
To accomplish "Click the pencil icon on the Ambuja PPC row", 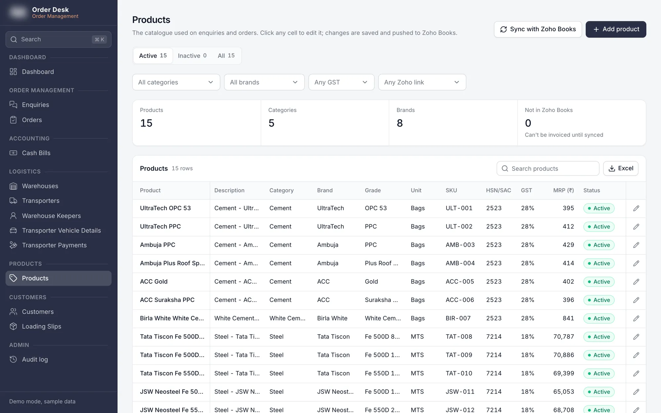I will [636, 245].
